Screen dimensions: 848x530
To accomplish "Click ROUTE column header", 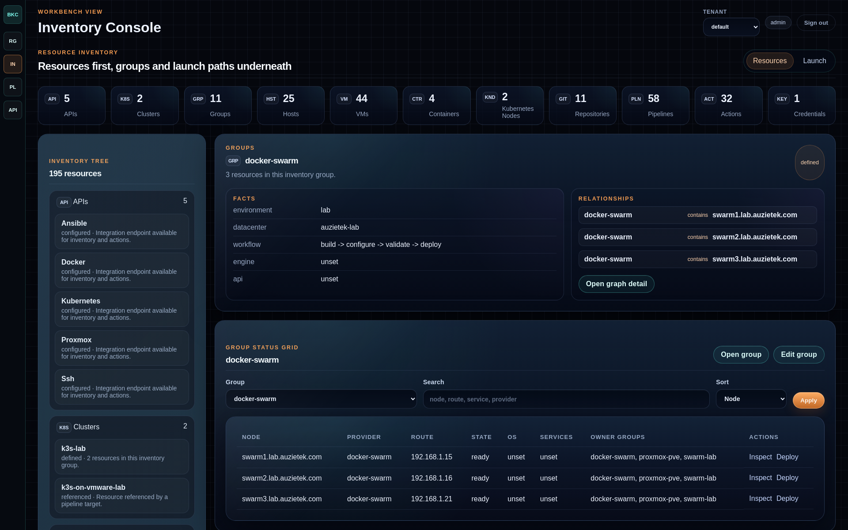I will (422, 437).
